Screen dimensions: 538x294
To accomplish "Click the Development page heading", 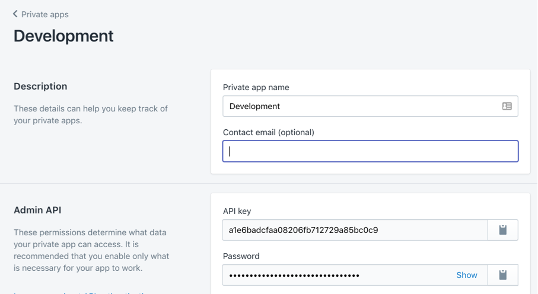I will coord(63,36).
